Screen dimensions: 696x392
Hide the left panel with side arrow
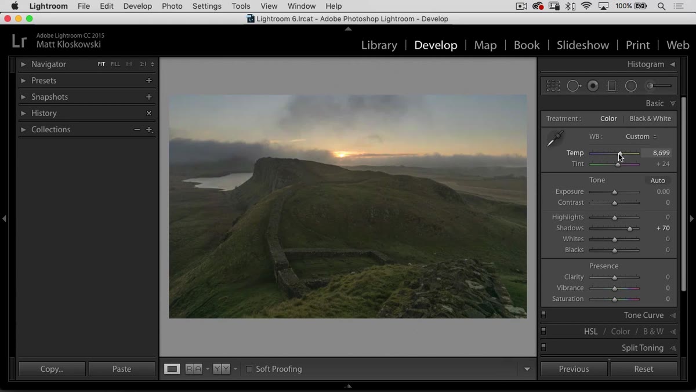click(5, 219)
